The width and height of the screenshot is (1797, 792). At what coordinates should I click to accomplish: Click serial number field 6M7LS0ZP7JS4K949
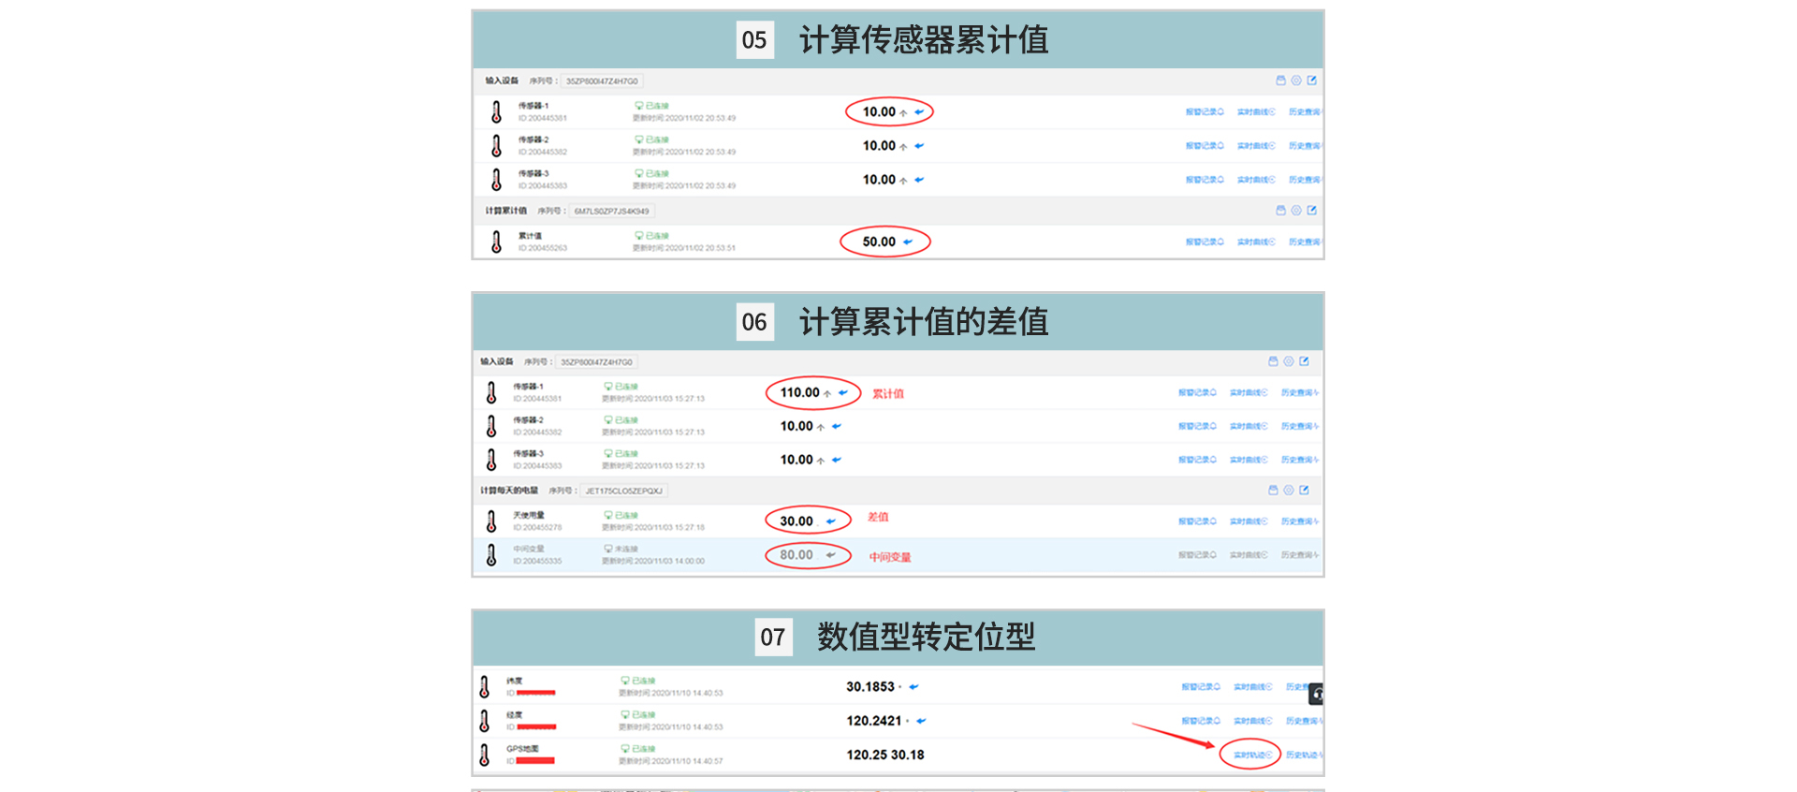pos(611,212)
